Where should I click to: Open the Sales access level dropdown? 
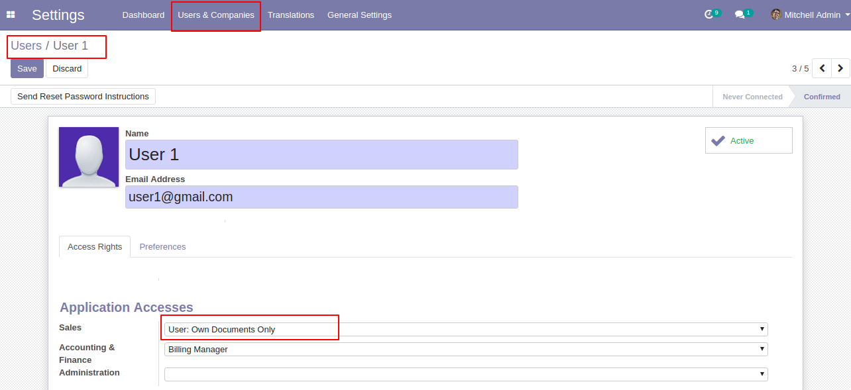tap(466, 329)
